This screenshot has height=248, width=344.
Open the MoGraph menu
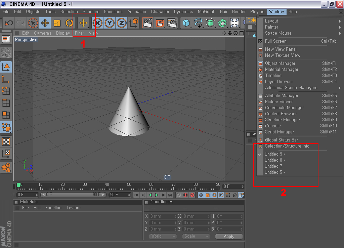click(206, 12)
